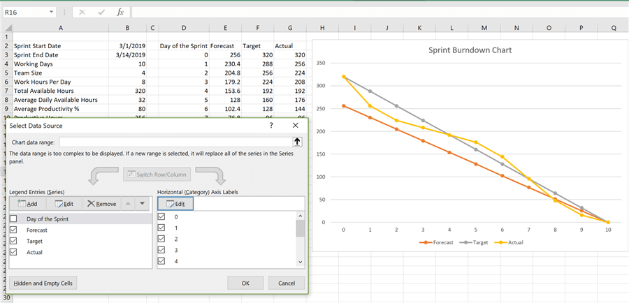Expand the Name Box dropdown

tap(52, 13)
